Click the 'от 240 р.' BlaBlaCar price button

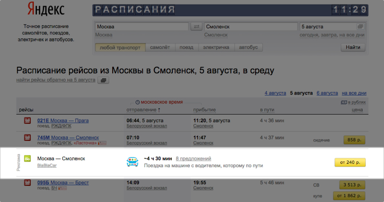point(350,162)
